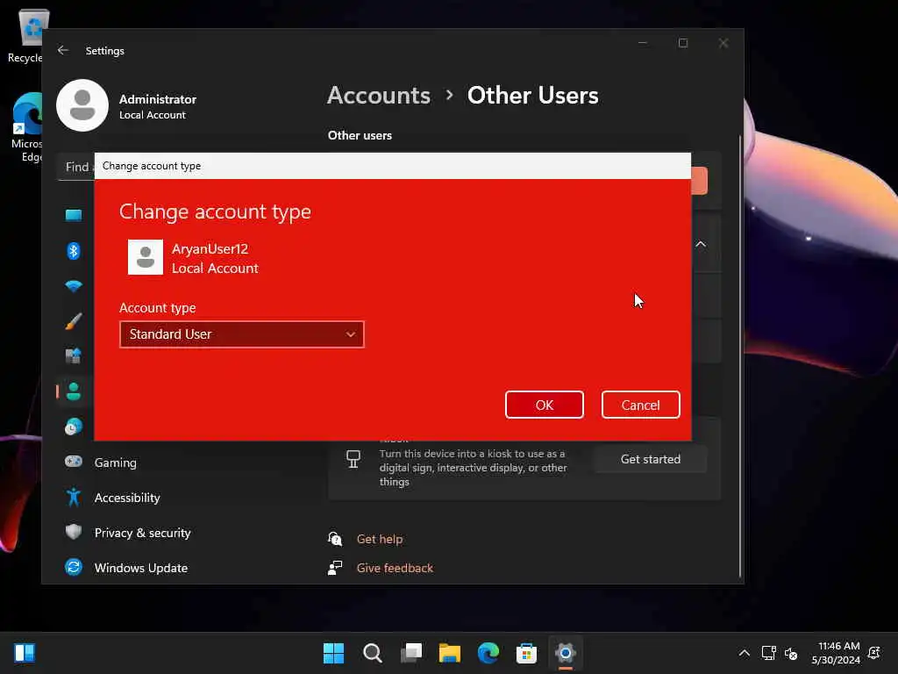
Task: Click the AryanUser12 profile picture
Action: [x=146, y=257]
